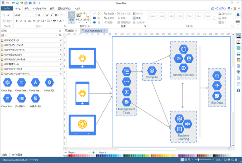Open the Page-1 page tab
242x163 pixels.
tap(102, 153)
